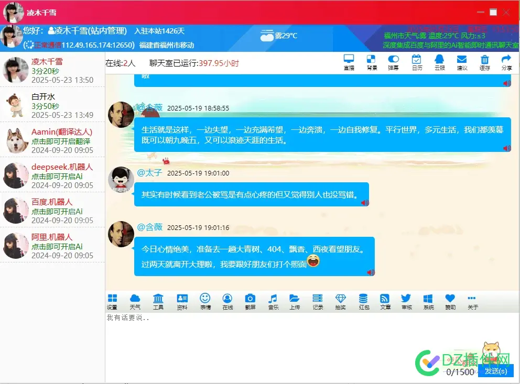Focus the 我有话要说 message input box
520x384 pixels.
tap(312, 346)
